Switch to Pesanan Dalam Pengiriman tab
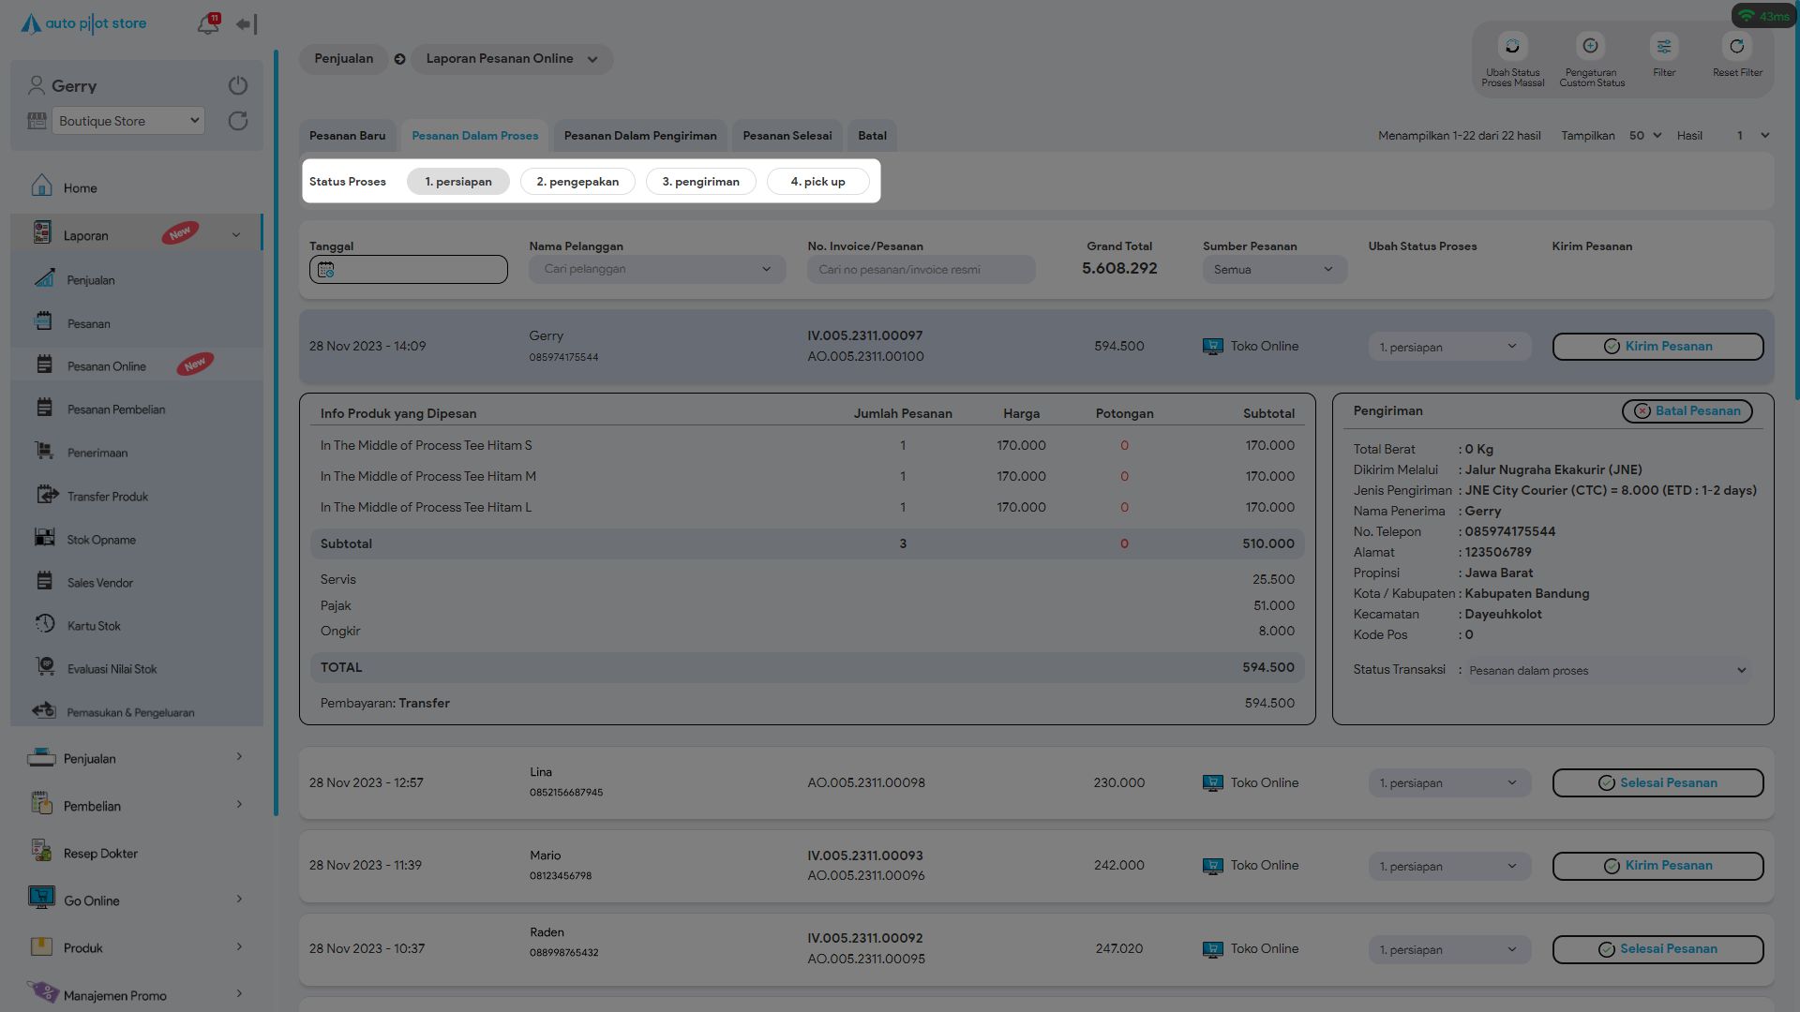The height and width of the screenshot is (1012, 1800). (640, 136)
